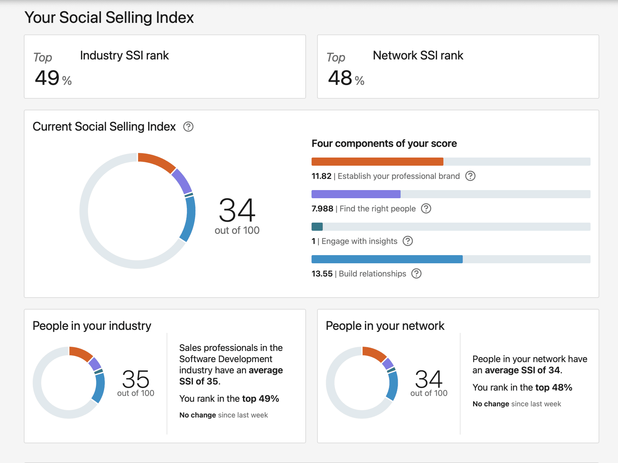Click the Build relationships label
The height and width of the screenshot is (463, 618).
point(372,274)
